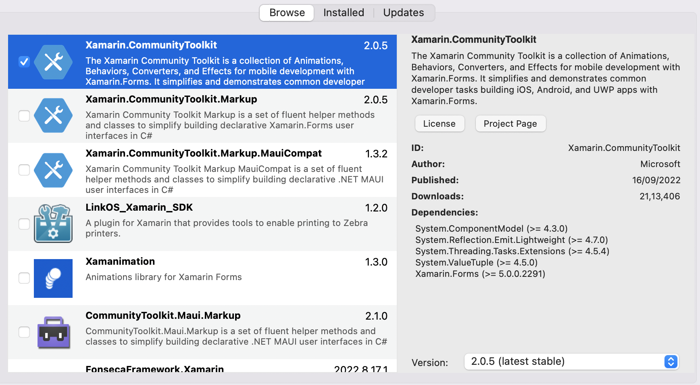Screen dimensions: 700x385
Task: Click the Xamarin.CommunityToolkit.Markup package icon
Action: click(53, 116)
